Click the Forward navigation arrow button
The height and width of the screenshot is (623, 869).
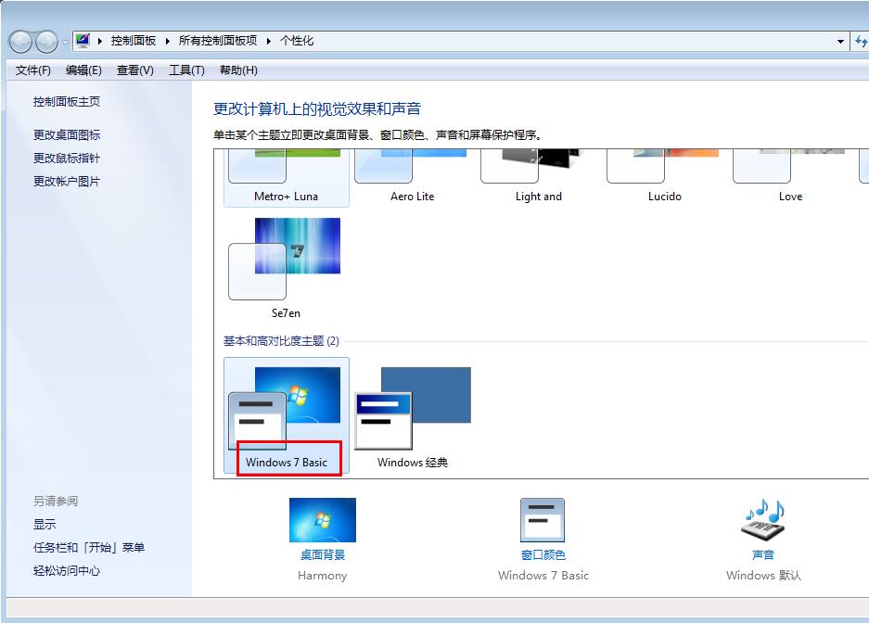click(46, 42)
